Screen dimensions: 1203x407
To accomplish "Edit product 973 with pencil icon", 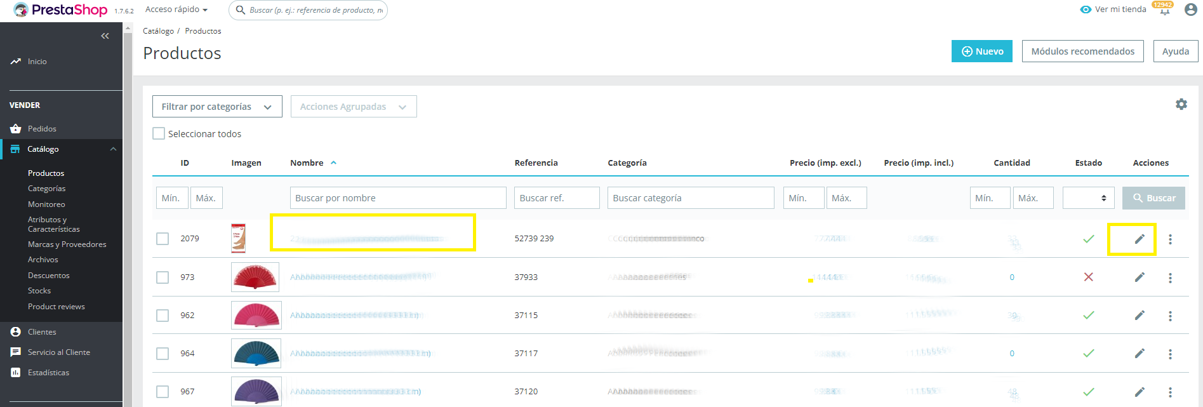I will (x=1140, y=277).
